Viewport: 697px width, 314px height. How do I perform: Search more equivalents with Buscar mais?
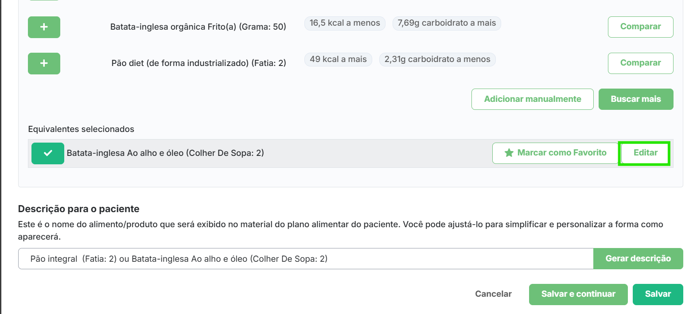[x=635, y=99]
